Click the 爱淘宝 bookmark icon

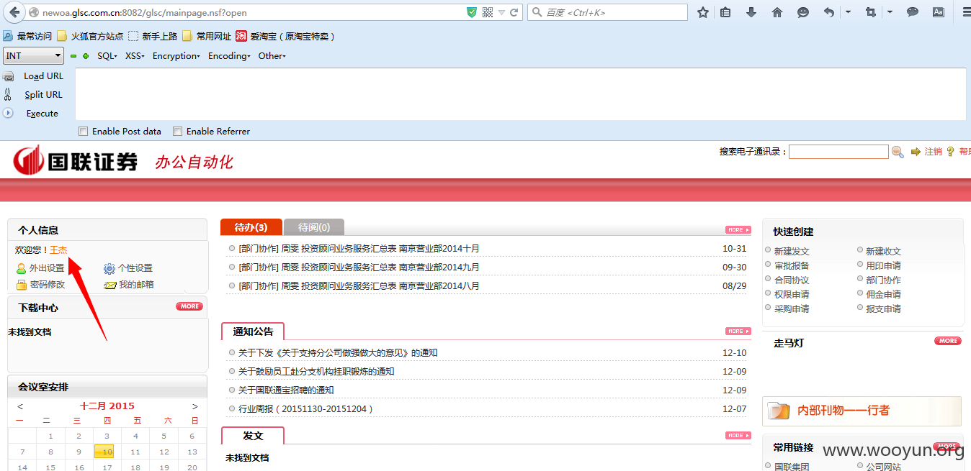point(241,36)
